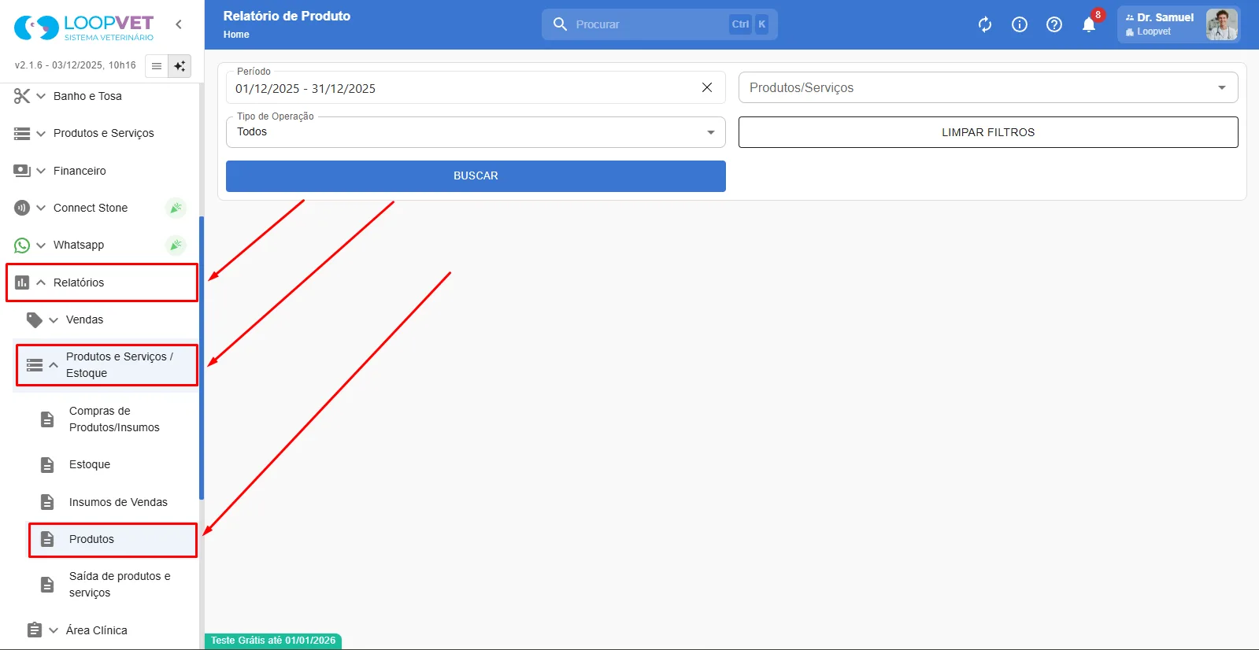Click the refresh sync icon in header
Image resolution: width=1259 pixels, height=650 pixels.
pos(985,24)
